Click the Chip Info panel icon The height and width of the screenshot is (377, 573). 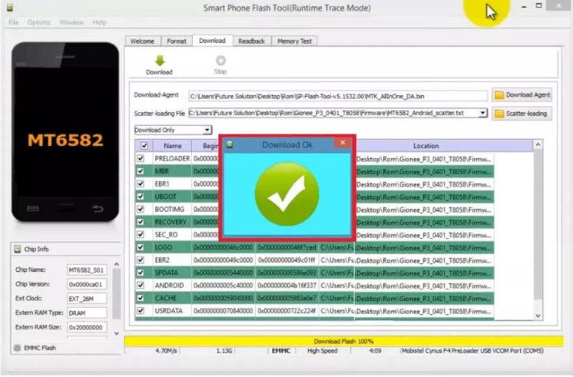17,249
